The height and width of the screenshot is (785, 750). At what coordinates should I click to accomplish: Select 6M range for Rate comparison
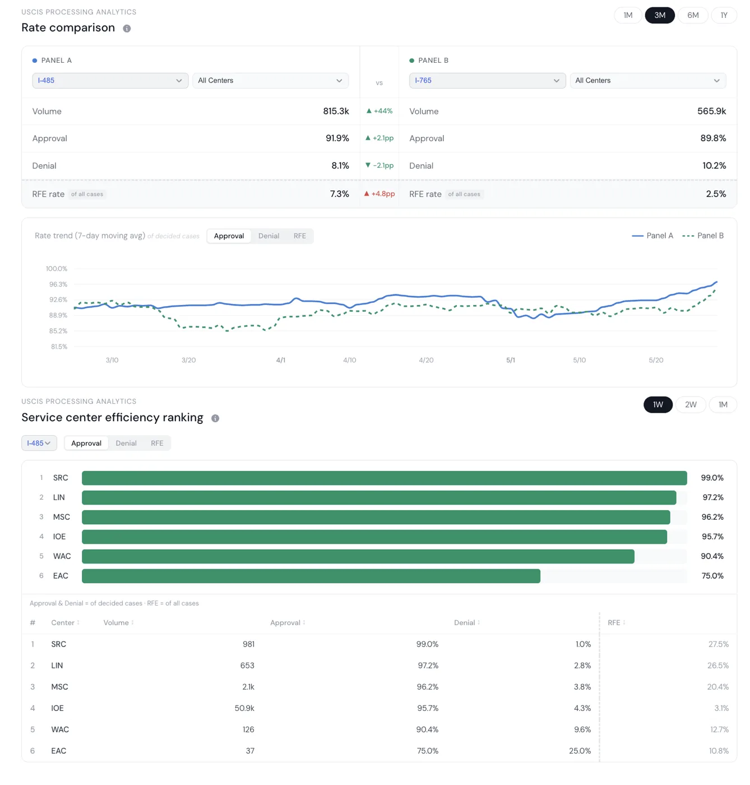click(x=693, y=15)
